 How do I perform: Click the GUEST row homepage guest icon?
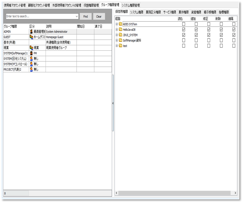point(31,37)
